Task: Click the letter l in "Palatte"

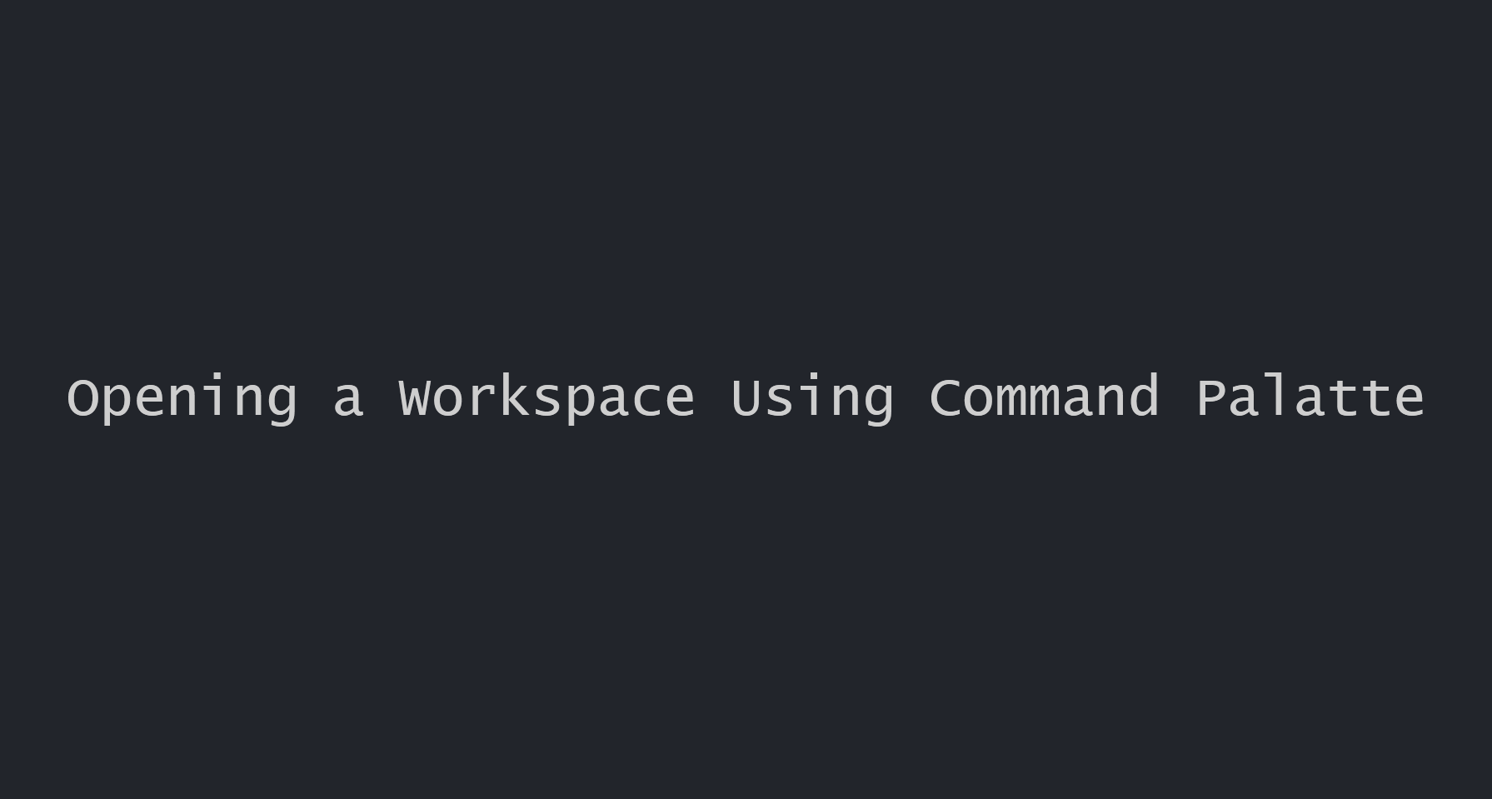Action: tap(1277, 397)
